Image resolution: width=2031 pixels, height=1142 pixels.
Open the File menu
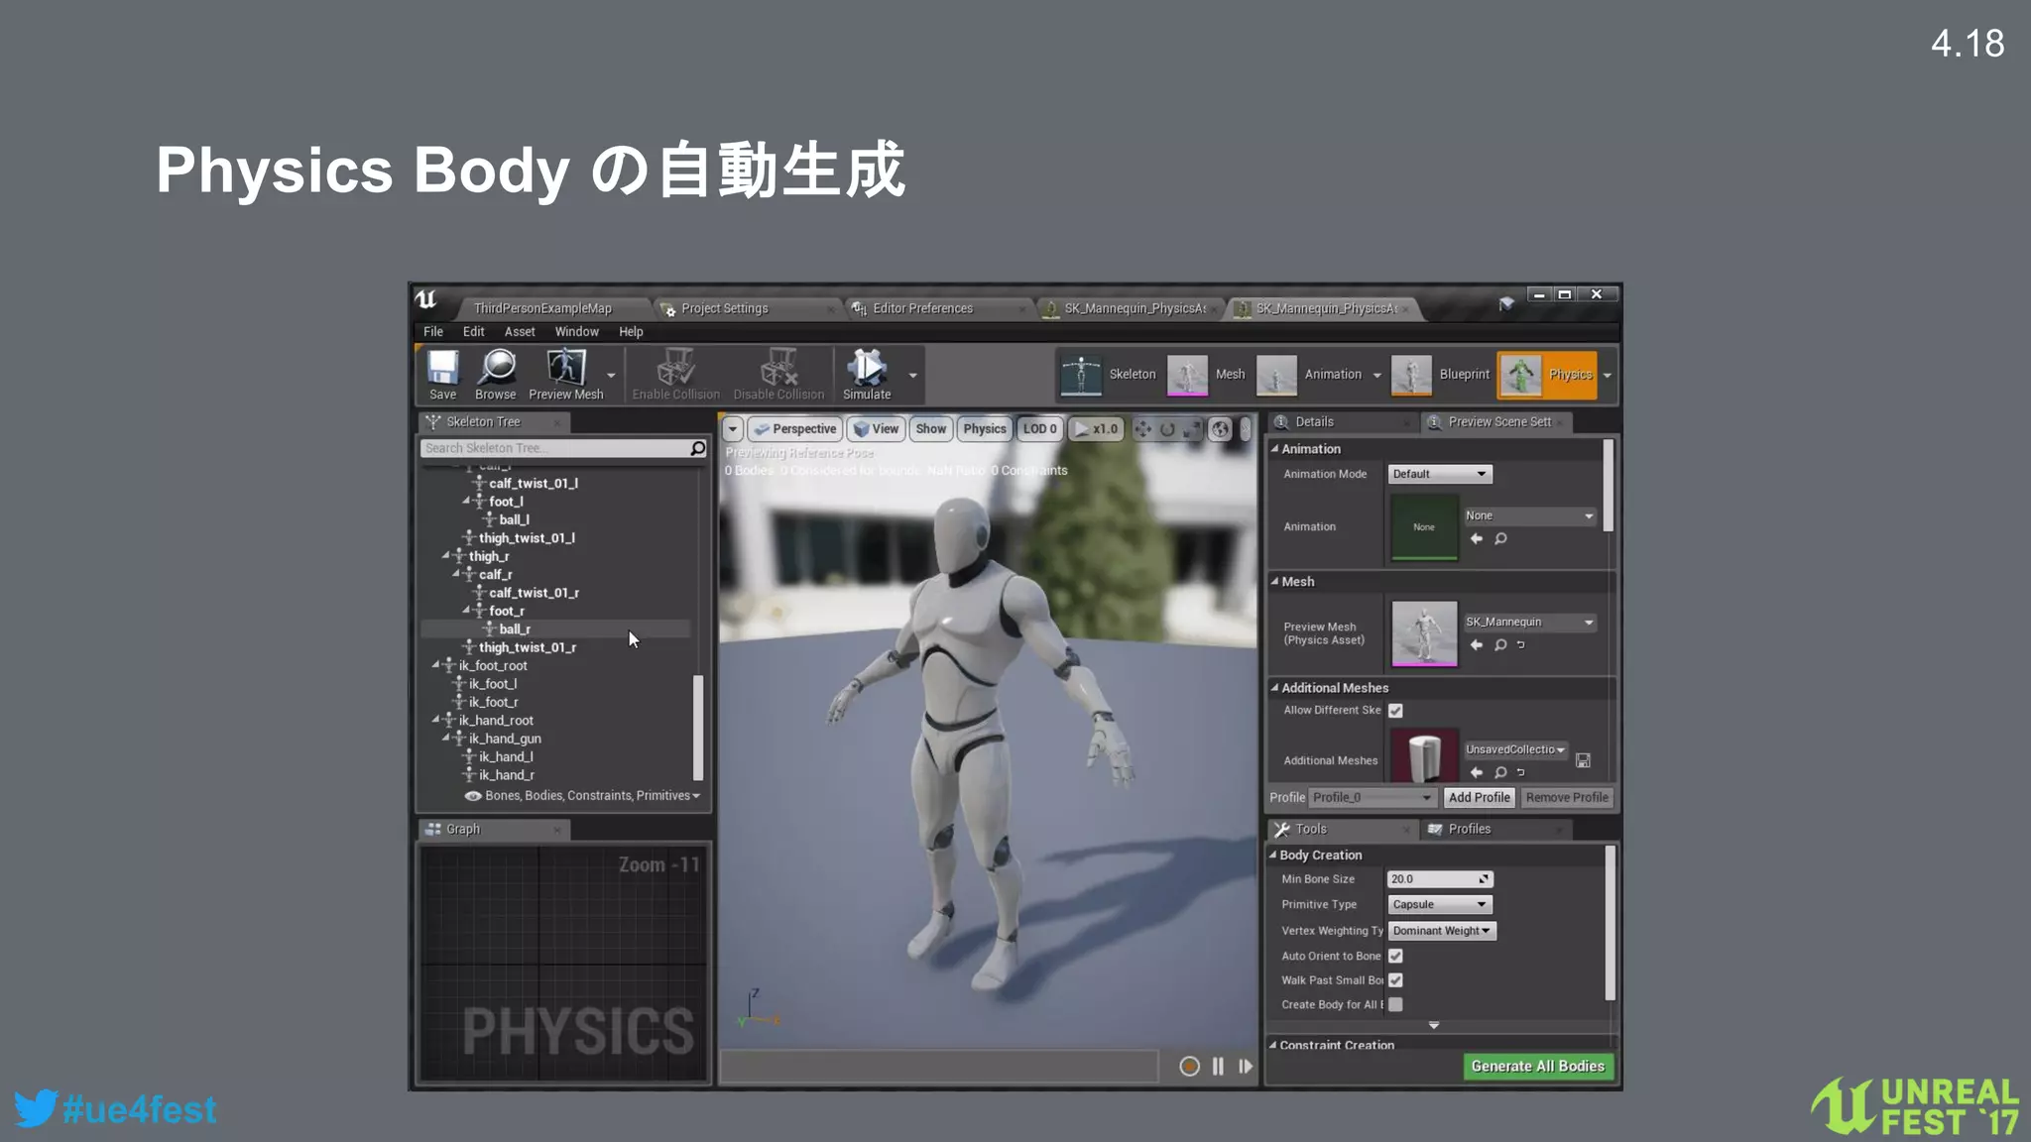433,331
